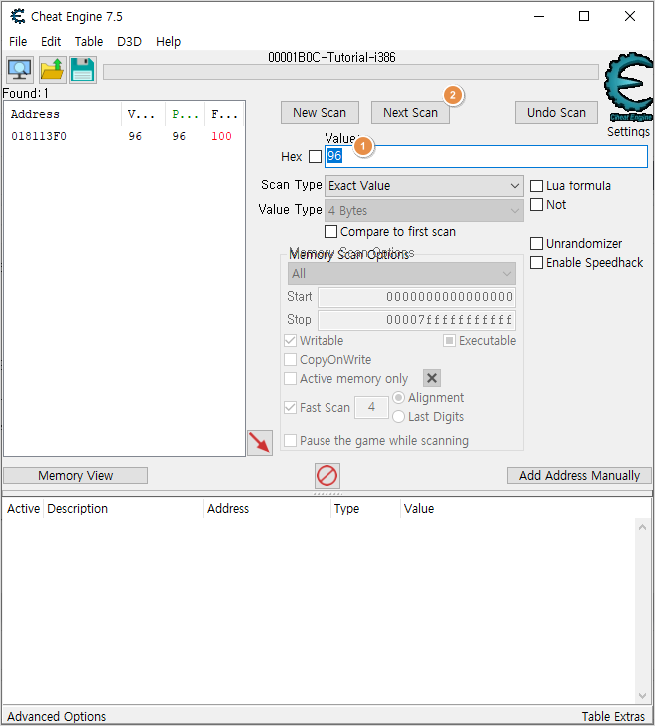Click the Active column header in cheat table

23,509
